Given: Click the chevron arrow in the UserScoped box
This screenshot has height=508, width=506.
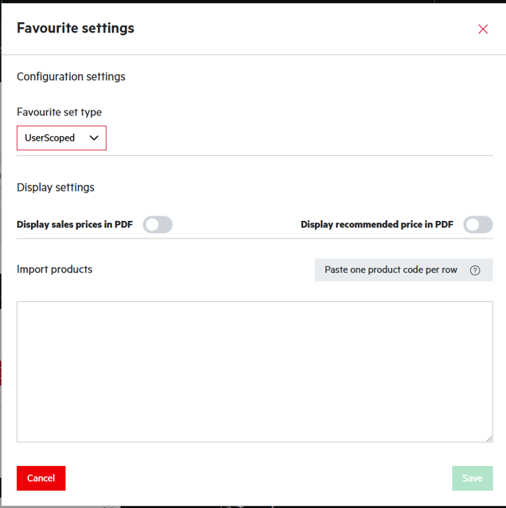Looking at the screenshot, I should coord(94,138).
